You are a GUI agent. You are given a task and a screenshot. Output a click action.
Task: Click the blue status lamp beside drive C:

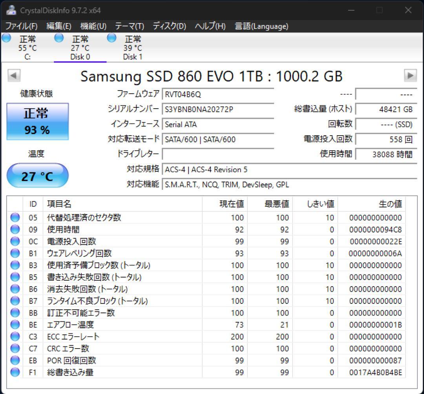pos(6,38)
